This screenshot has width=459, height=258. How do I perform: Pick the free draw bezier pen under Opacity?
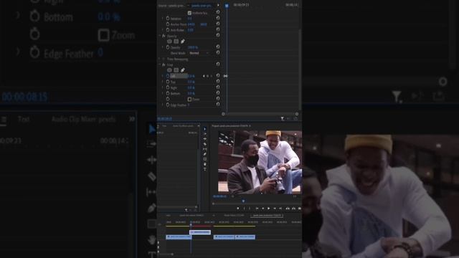183,42
